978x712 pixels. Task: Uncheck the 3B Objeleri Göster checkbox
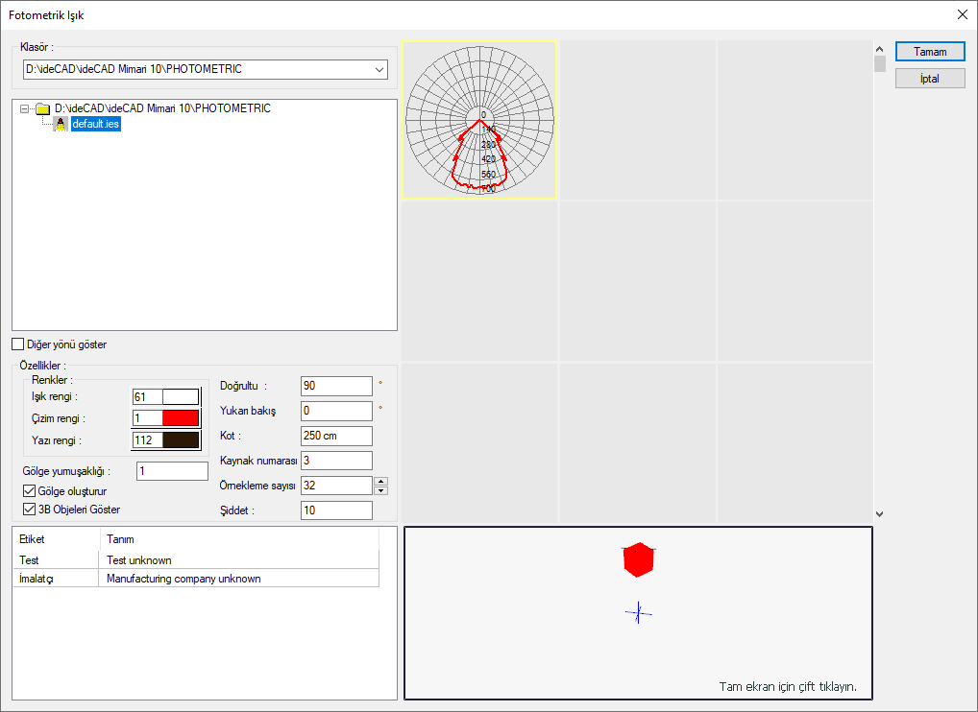(29, 510)
